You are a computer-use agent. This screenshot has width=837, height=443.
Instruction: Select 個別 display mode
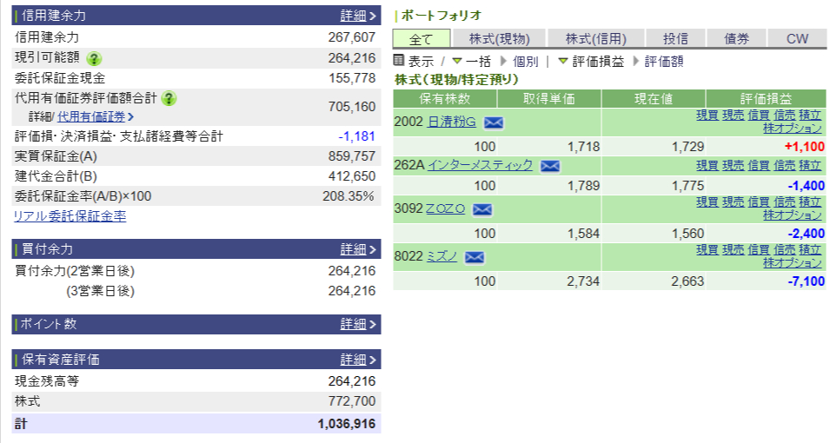[525, 62]
